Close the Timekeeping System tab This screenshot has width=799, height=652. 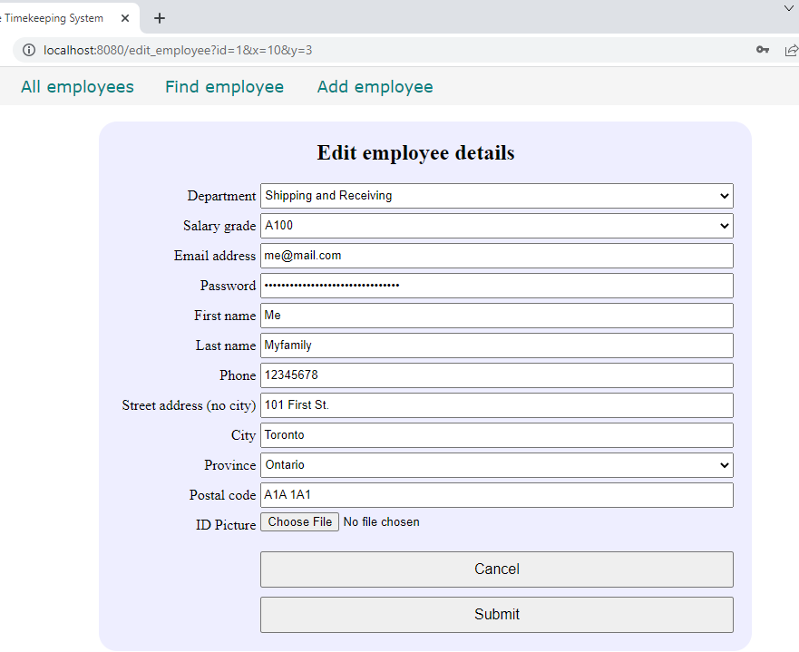[x=125, y=18]
